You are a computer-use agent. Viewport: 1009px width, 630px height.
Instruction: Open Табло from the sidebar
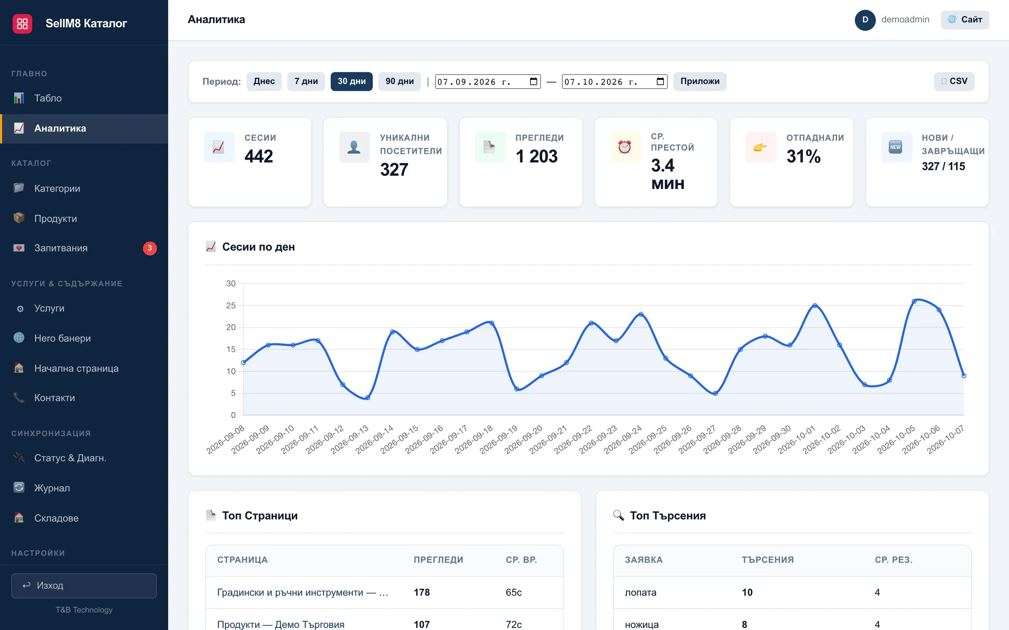coord(84,98)
